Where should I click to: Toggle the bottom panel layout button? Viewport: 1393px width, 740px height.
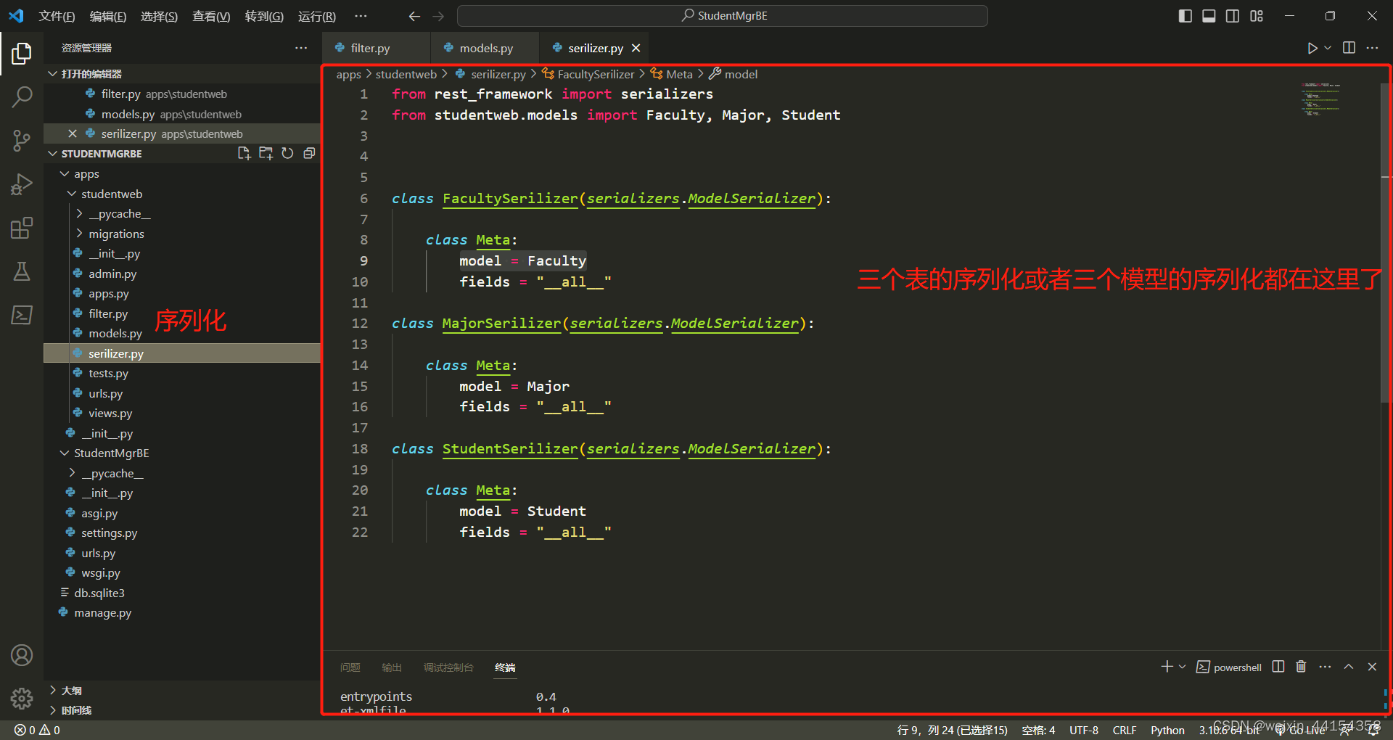[x=1209, y=16]
